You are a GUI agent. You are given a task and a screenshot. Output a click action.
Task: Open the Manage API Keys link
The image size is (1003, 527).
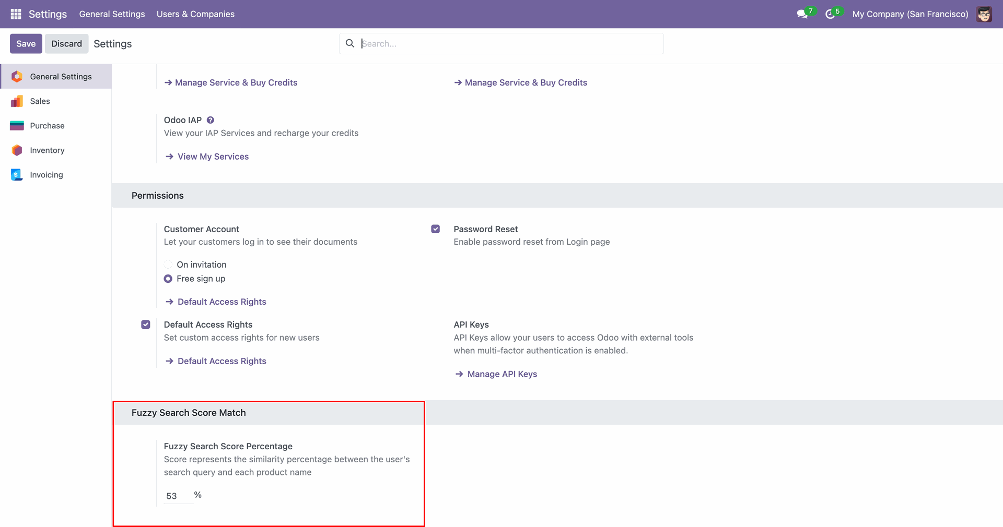click(501, 374)
